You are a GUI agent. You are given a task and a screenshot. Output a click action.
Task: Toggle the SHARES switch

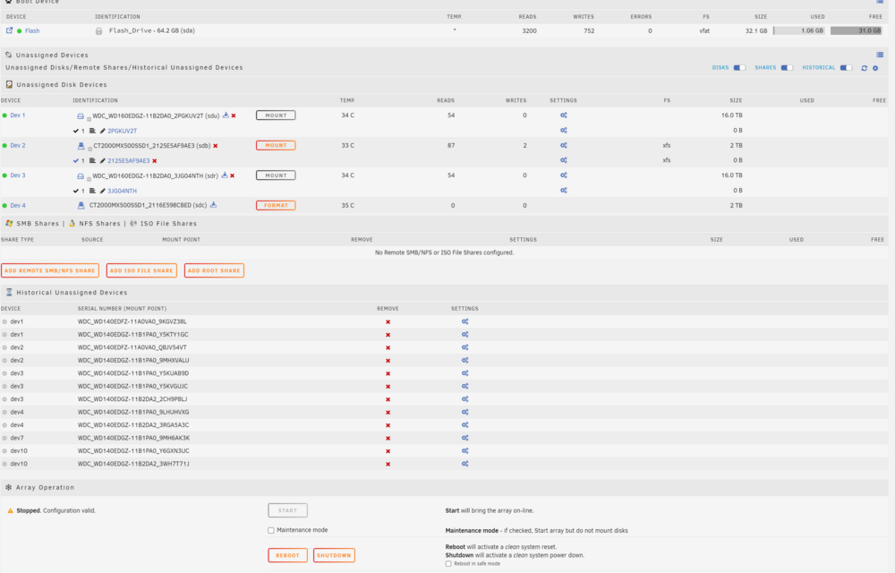click(787, 68)
